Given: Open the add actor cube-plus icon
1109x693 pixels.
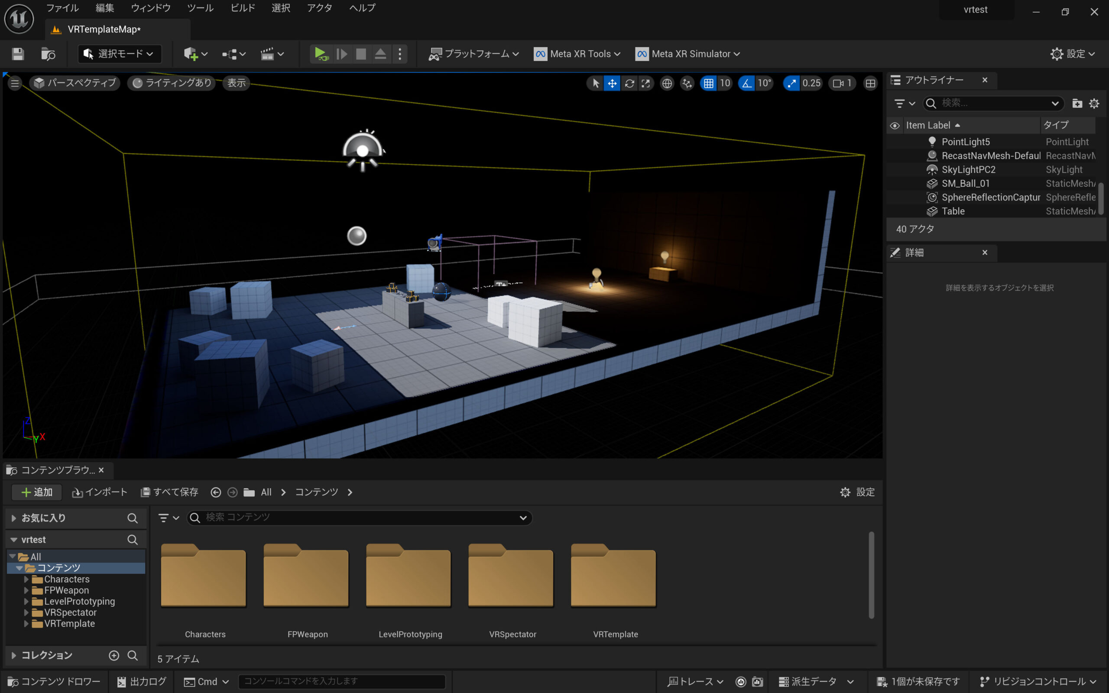Looking at the screenshot, I should 191,54.
